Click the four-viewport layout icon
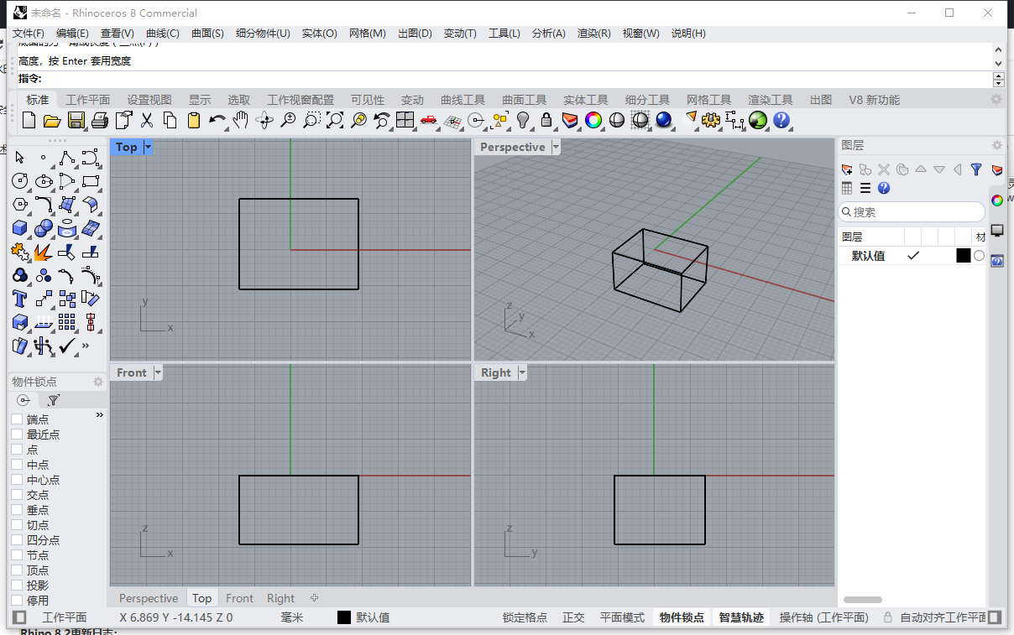 pos(405,120)
